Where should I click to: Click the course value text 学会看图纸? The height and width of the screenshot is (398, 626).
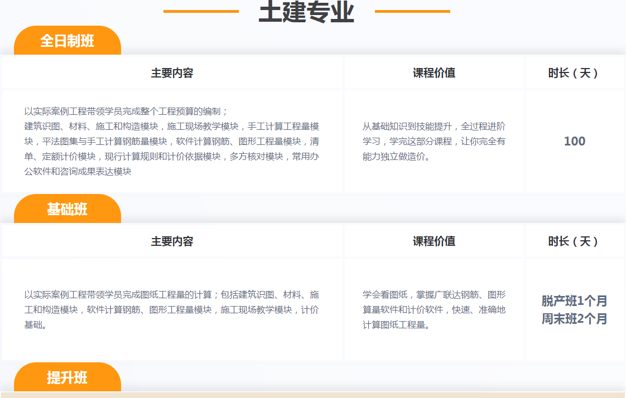(x=434, y=309)
